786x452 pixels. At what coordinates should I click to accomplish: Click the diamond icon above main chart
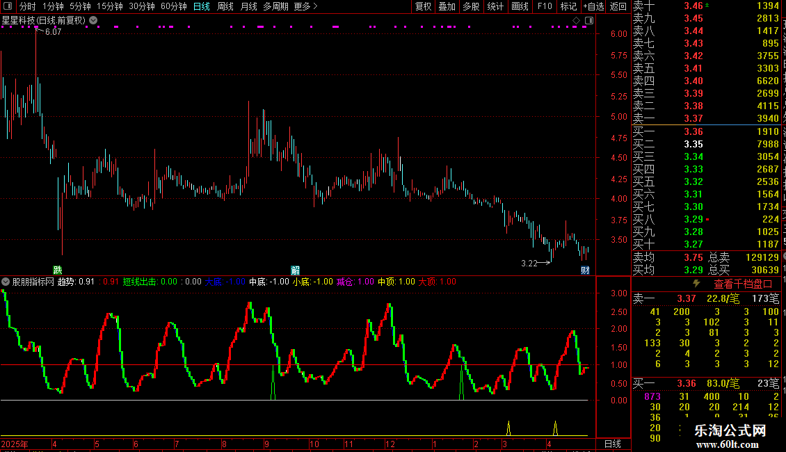(x=576, y=21)
